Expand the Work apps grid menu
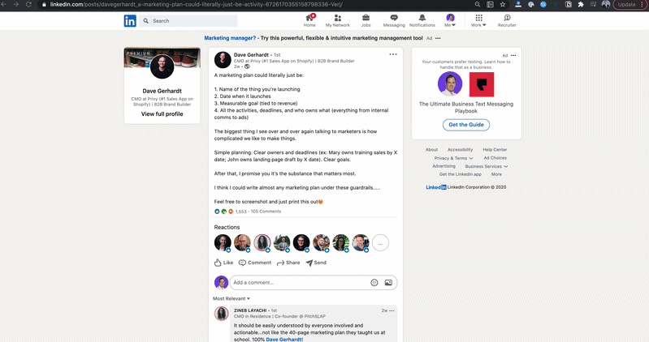 pos(478,20)
